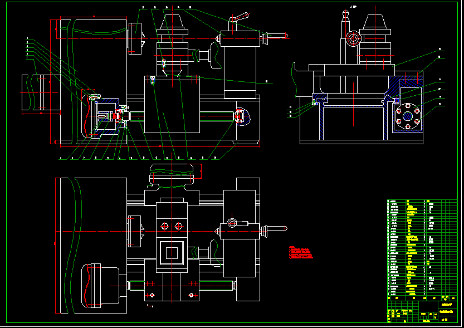Select the square tool post in plan view
This screenshot has height=328, width=464.
(x=172, y=253)
